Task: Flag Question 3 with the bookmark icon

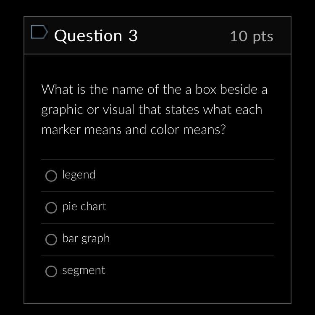Action: (39, 32)
